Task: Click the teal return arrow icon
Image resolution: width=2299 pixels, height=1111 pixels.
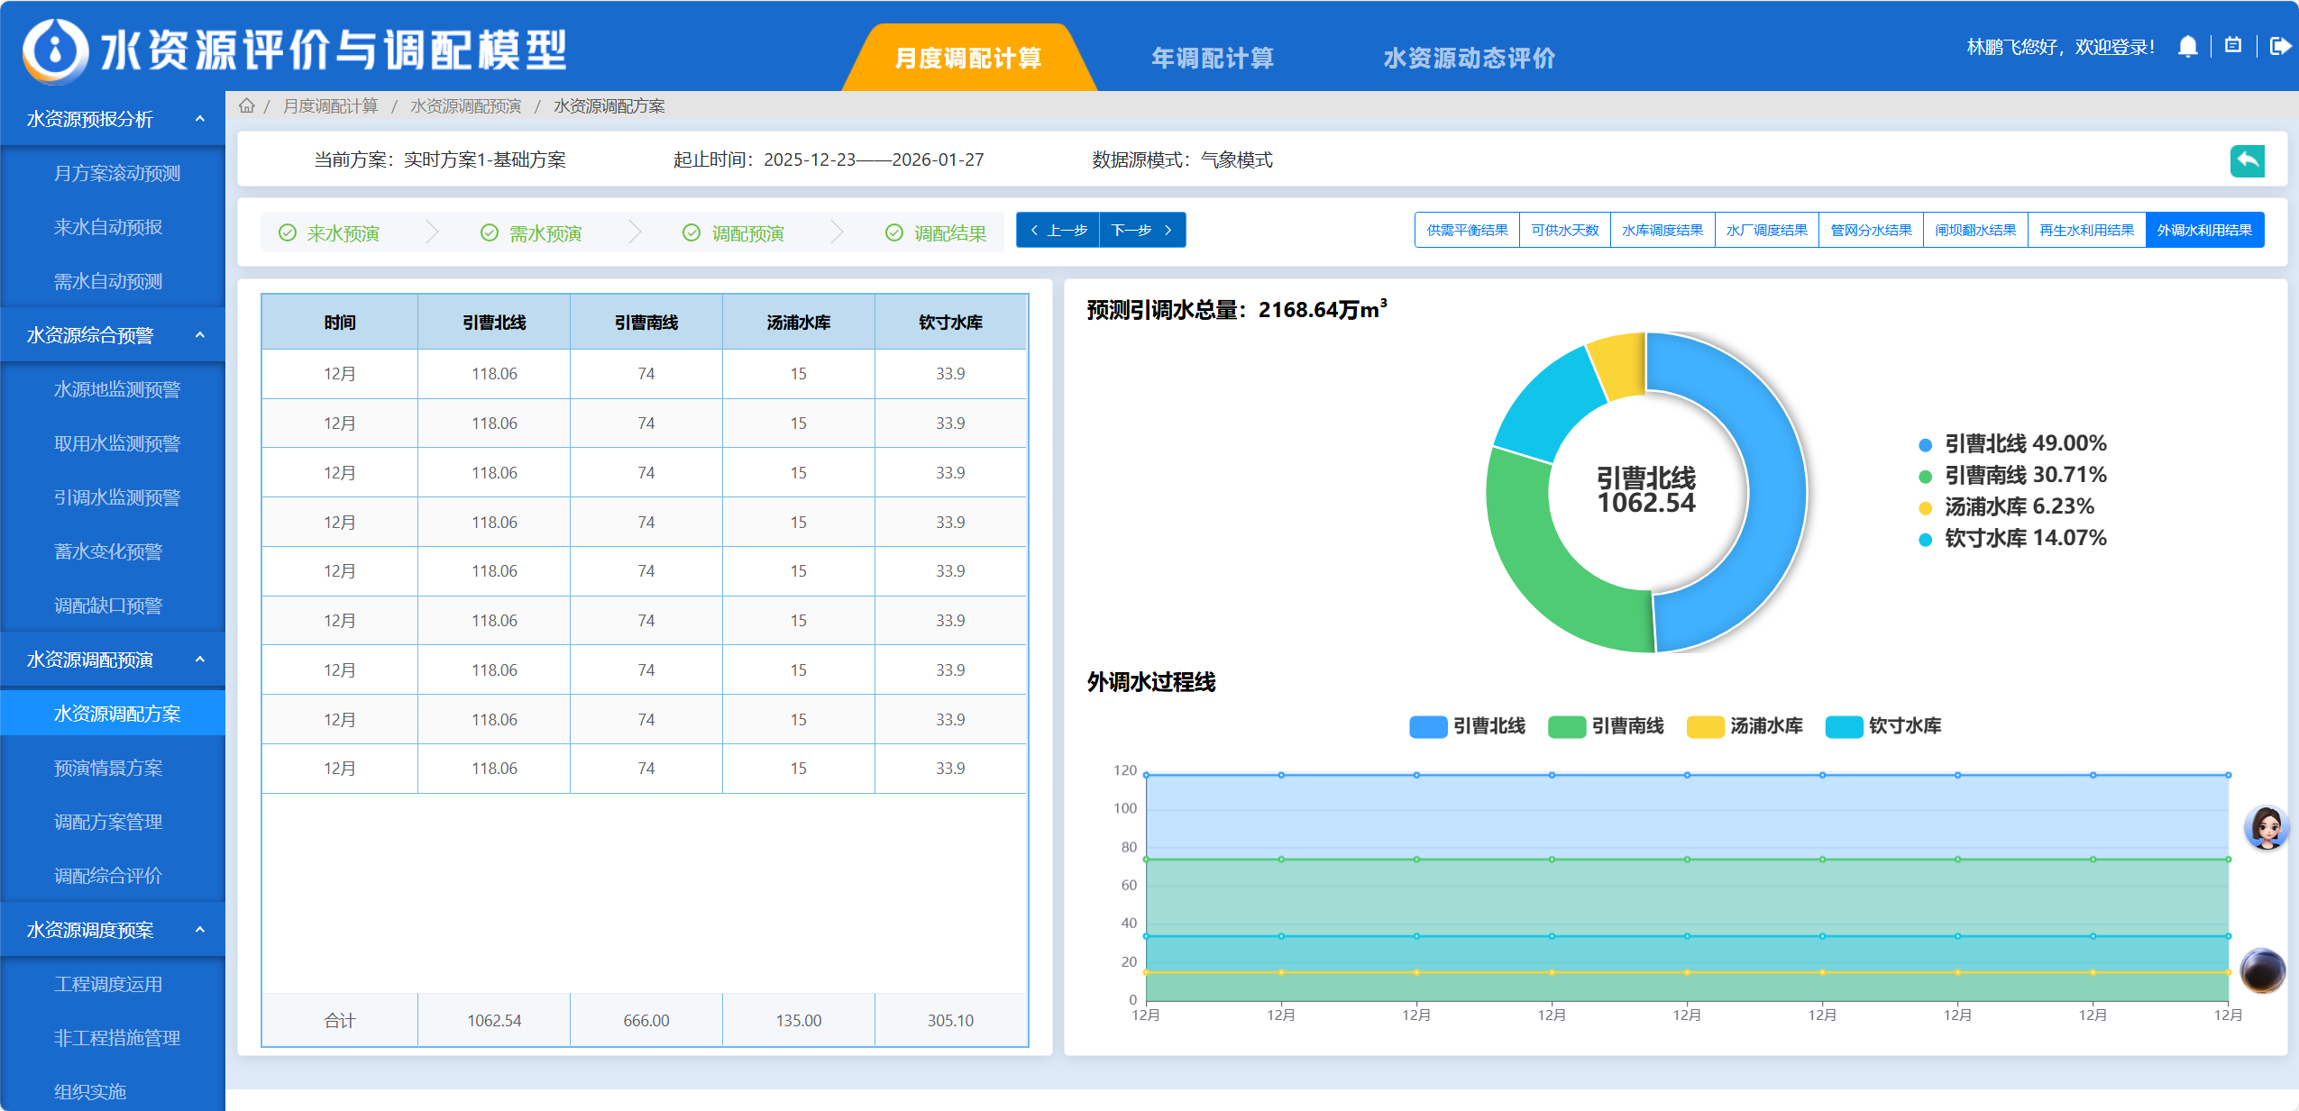Action: pyautogui.click(x=2247, y=161)
